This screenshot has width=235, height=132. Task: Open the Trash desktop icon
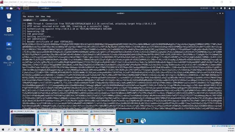9,18
